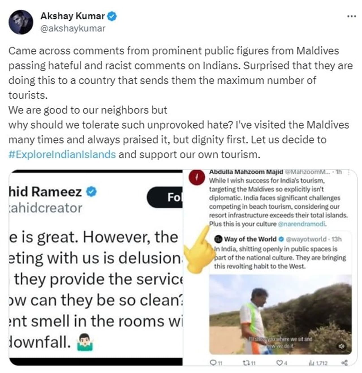This screenshot has height=373, width=362.
Task: Click the @narendramodi mention
Action: (x=302, y=224)
